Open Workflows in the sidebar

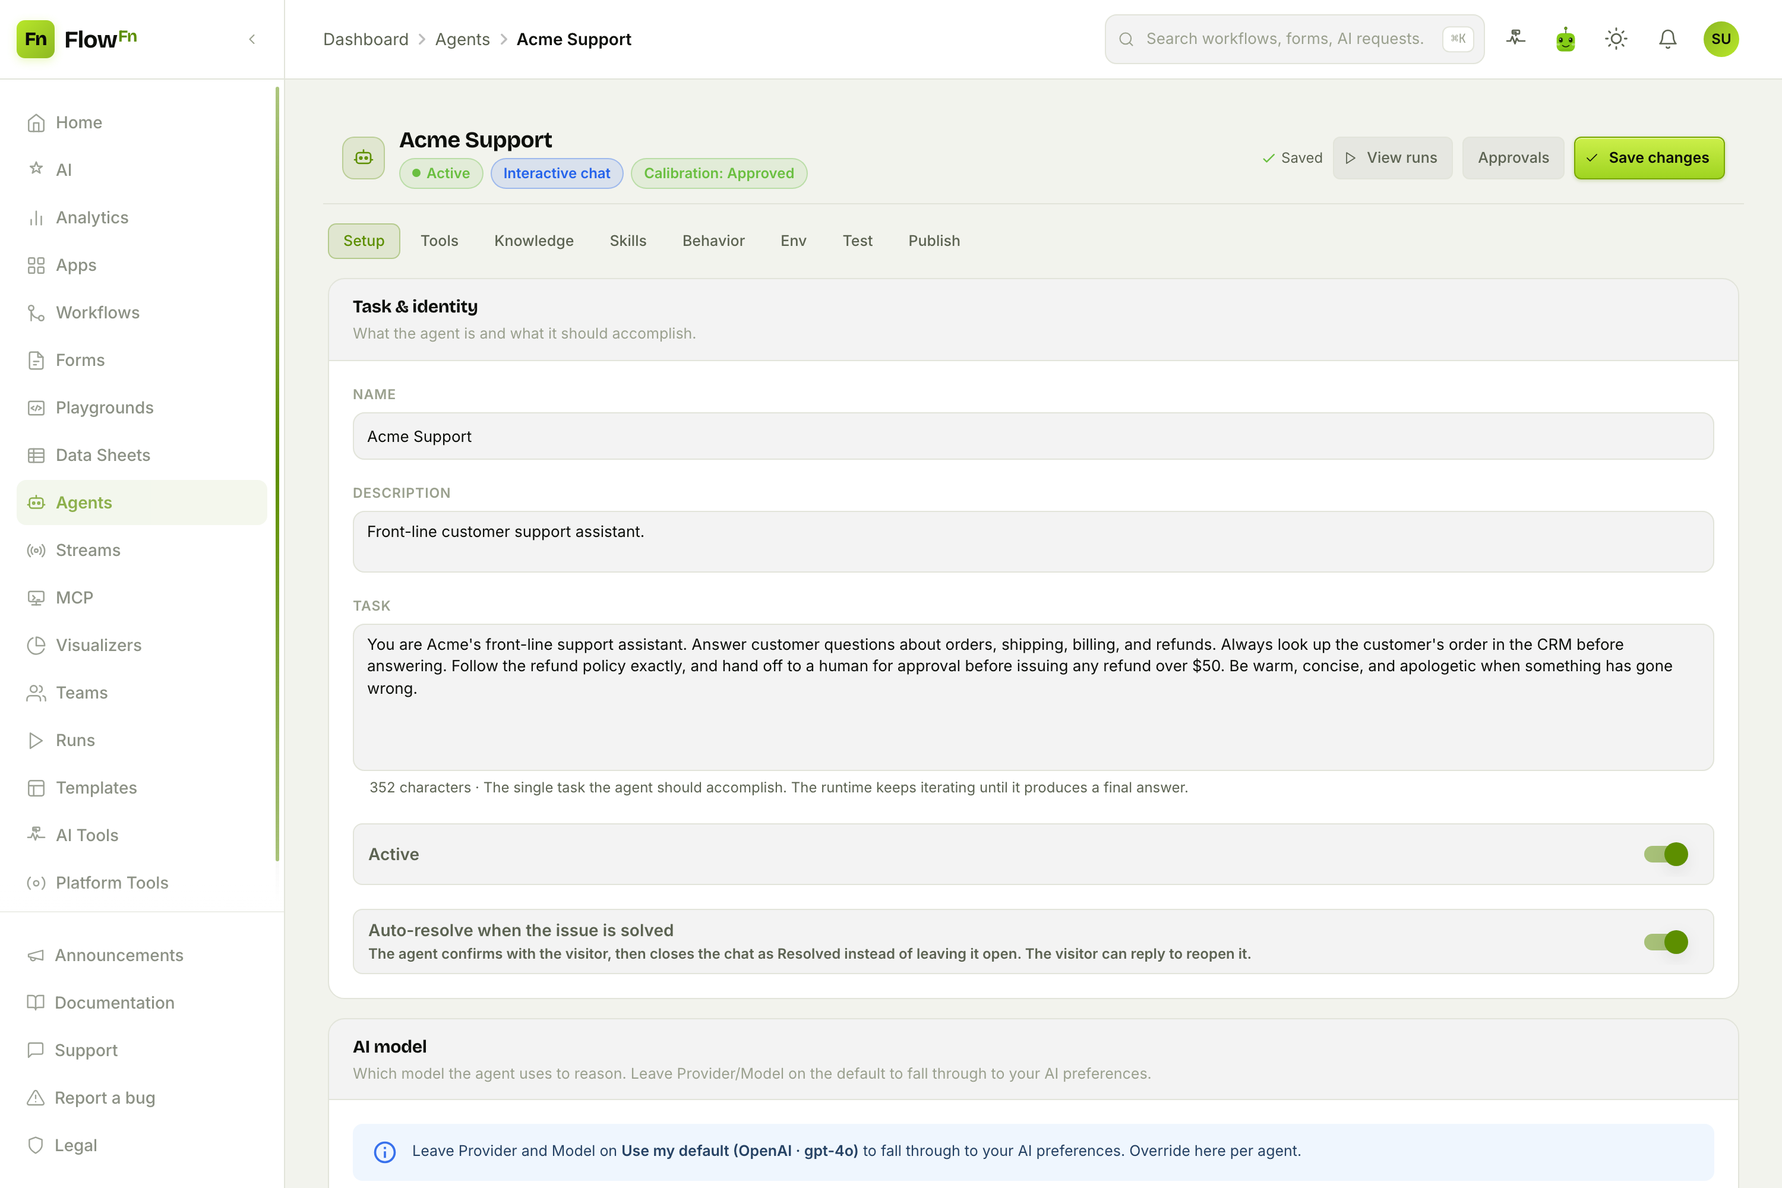coord(142,312)
